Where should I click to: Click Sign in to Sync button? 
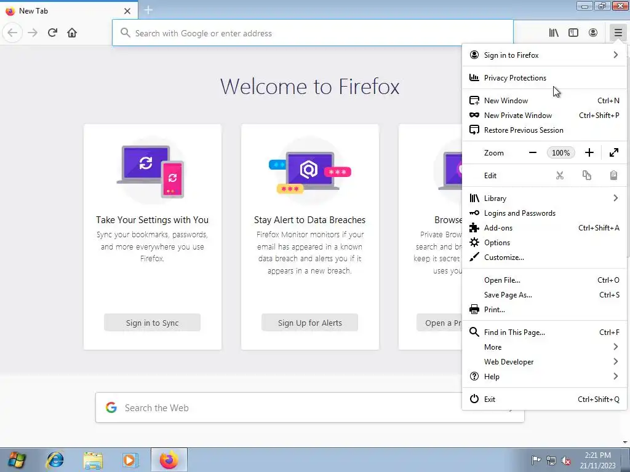[153, 323]
